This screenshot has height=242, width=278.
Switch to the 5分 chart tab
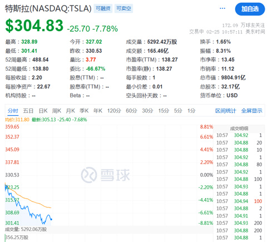[178, 111]
